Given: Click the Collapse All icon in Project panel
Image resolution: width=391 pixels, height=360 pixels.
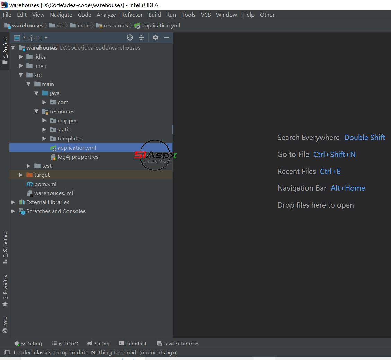Looking at the screenshot, I should [x=141, y=37].
